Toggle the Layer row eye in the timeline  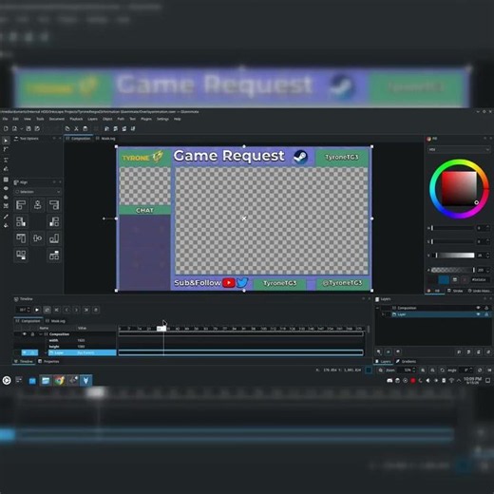point(25,352)
